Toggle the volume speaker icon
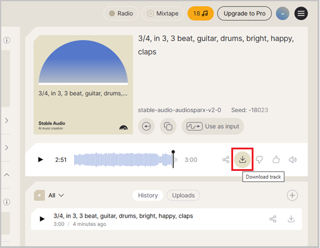Image resolution: width=320 pixels, height=248 pixels. tap(292, 160)
